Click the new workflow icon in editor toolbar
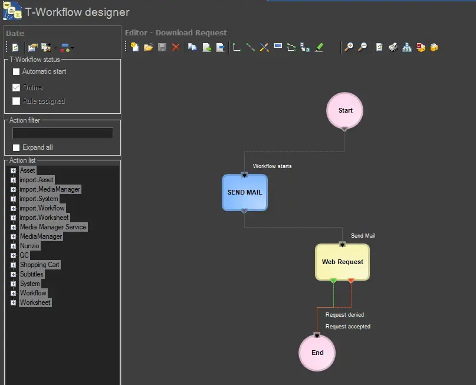The height and width of the screenshot is (385, 476). pos(135,47)
